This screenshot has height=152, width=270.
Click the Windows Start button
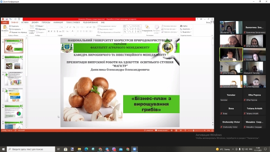coord(3,149)
